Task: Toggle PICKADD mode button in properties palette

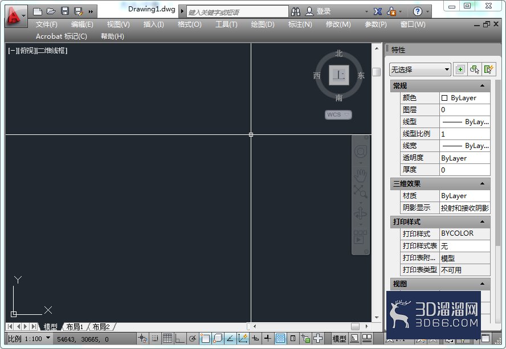Action: tap(460, 69)
